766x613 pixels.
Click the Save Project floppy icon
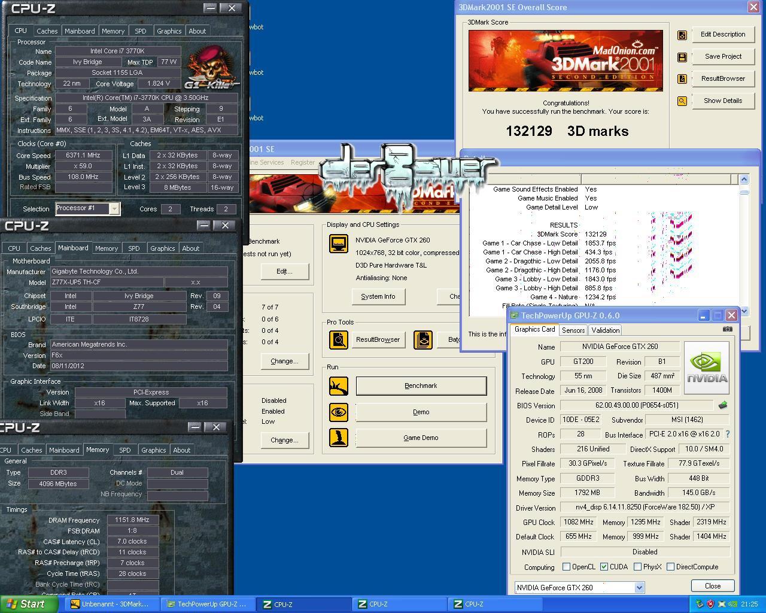[x=682, y=57]
